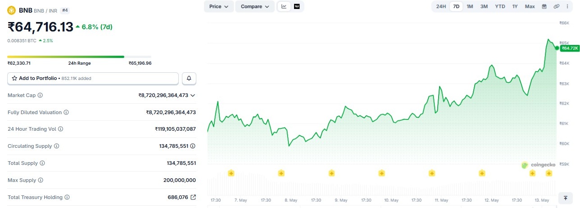Select the 3M time range
This screenshot has width=580, height=208.
tap(484, 6)
